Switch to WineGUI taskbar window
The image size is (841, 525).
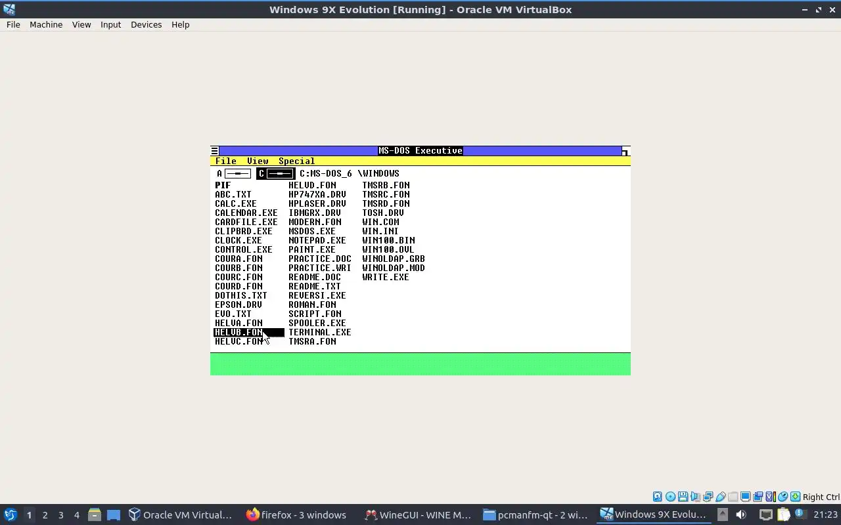(419, 514)
